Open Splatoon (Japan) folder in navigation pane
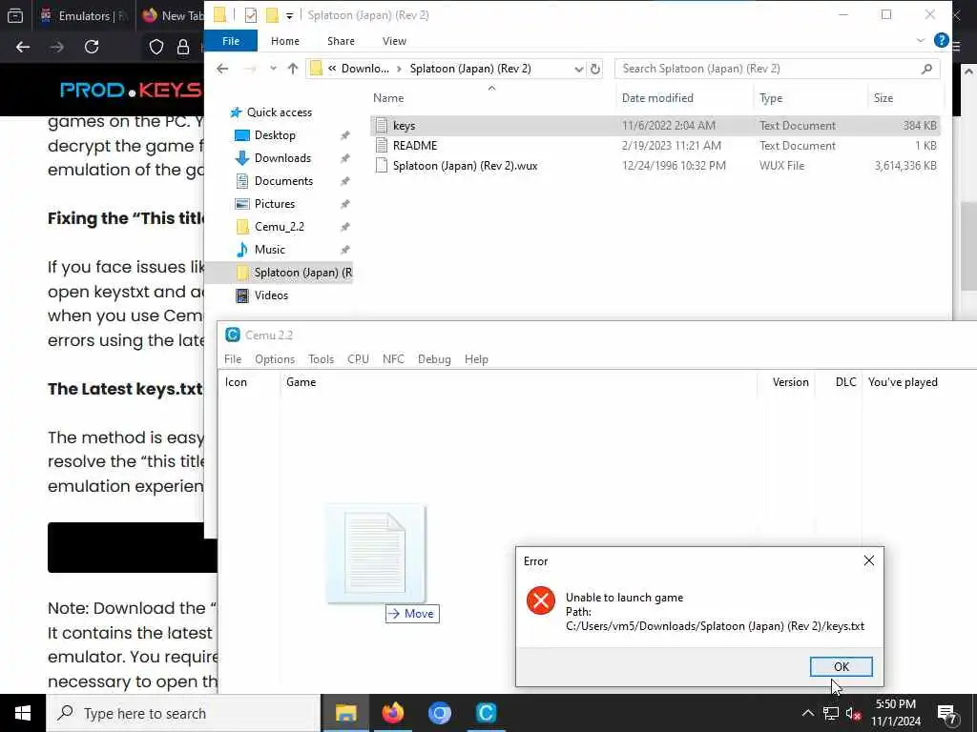 (279, 273)
